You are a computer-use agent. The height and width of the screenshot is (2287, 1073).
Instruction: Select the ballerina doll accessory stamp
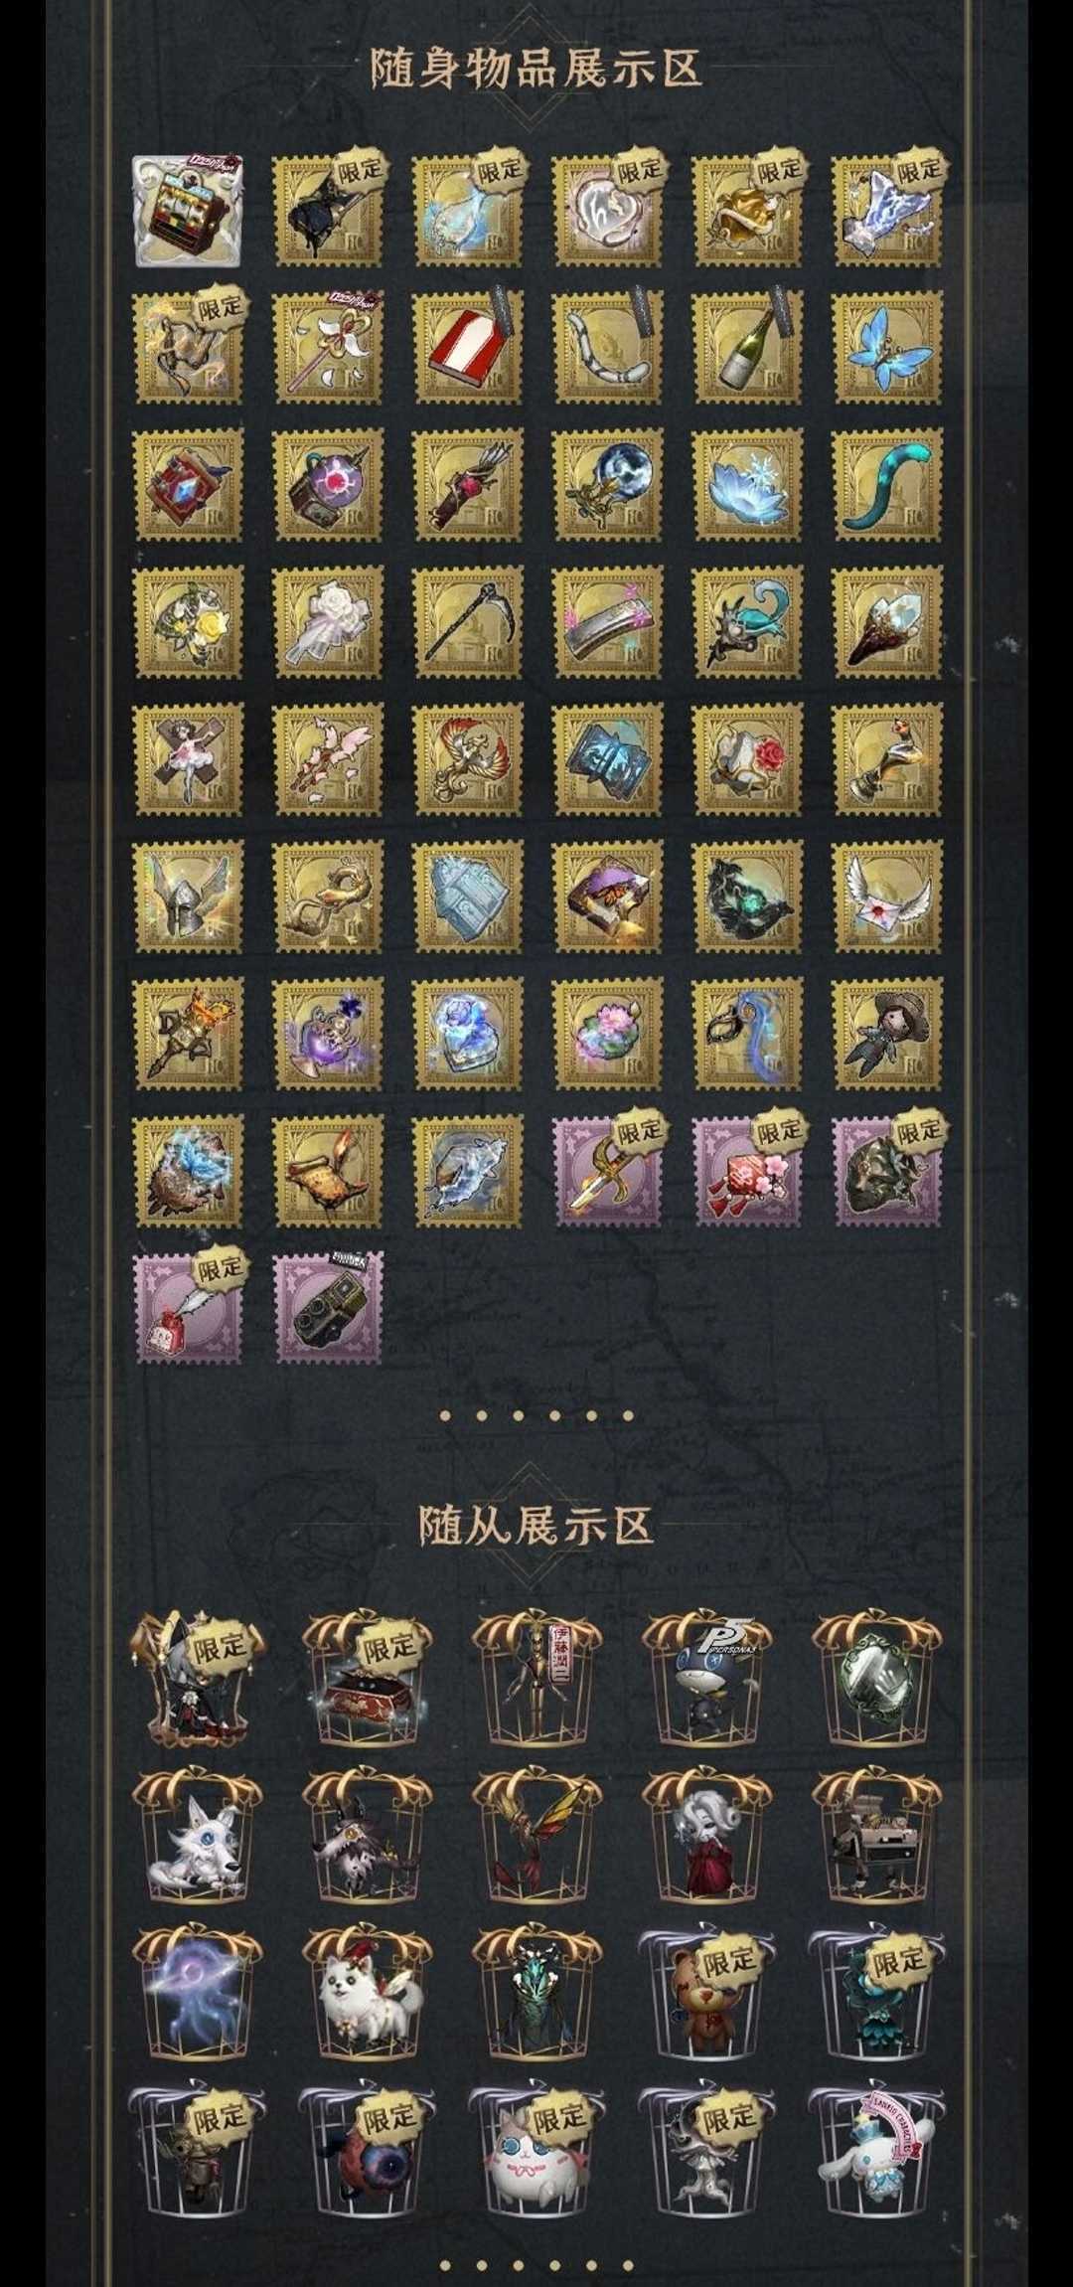coord(188,759)
